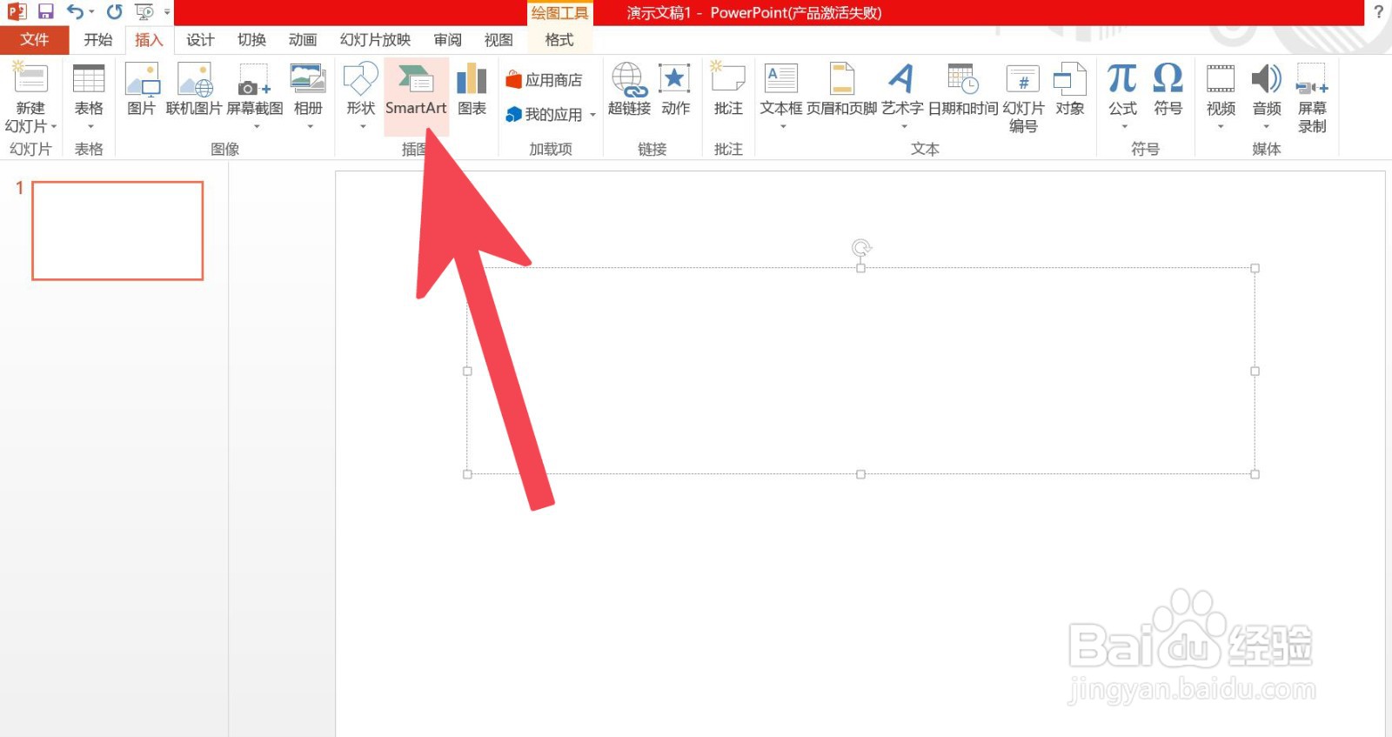Open the 动画 tab
This screenshot has height=737, width=1392.
303,40
